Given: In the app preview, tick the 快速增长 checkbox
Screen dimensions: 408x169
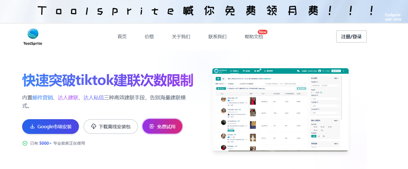Looking at the screenshot, I should click(227, 84).
